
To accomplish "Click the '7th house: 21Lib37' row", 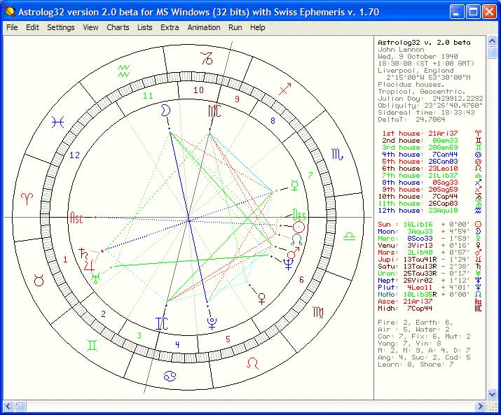I will pos(432,175).
